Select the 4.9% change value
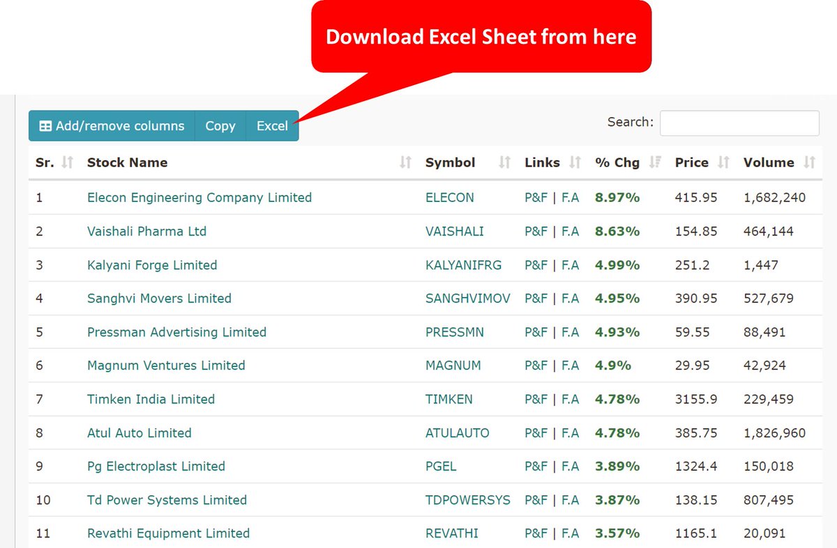Viewport: 837px width, 548px height. click(x=613, y=366)
